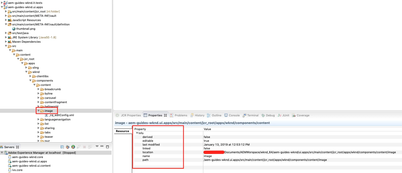Select the contentfragment folder

tap(56, 102)
